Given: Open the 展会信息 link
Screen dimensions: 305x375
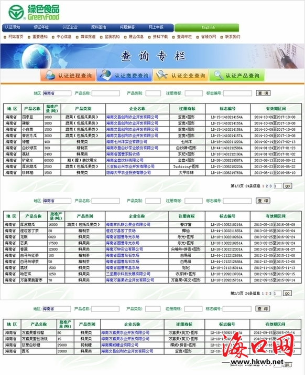Looking at the screenshot, I should (136, 37).
